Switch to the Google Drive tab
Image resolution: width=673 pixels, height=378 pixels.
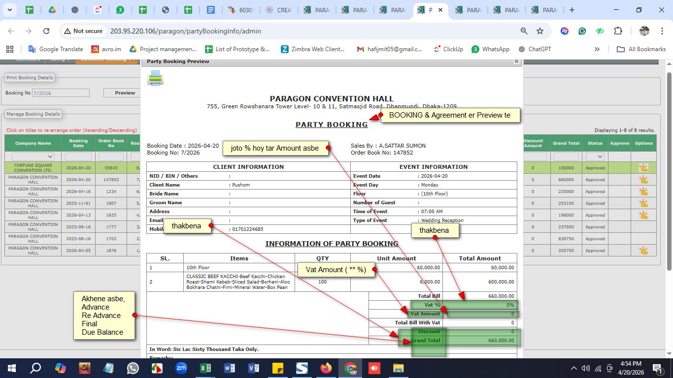pyautogui.click(x=52, y=10)
